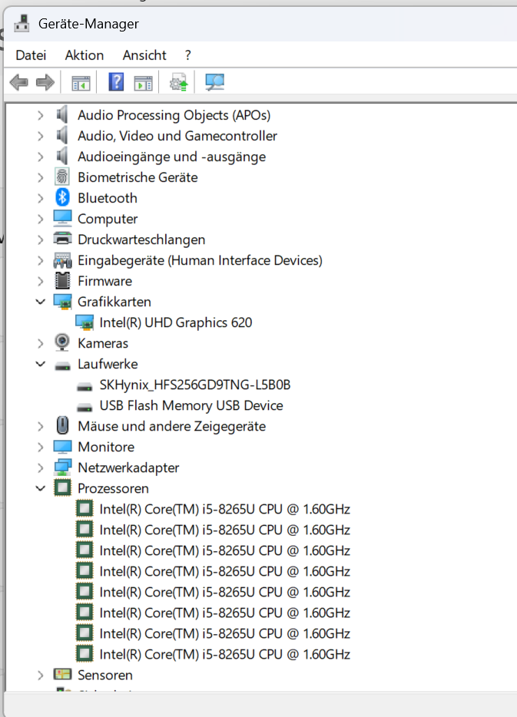The width and height of the screenshot is (517, 717).
Task: Expand the Netzwerkadapter category
Action: pos(41,468)
